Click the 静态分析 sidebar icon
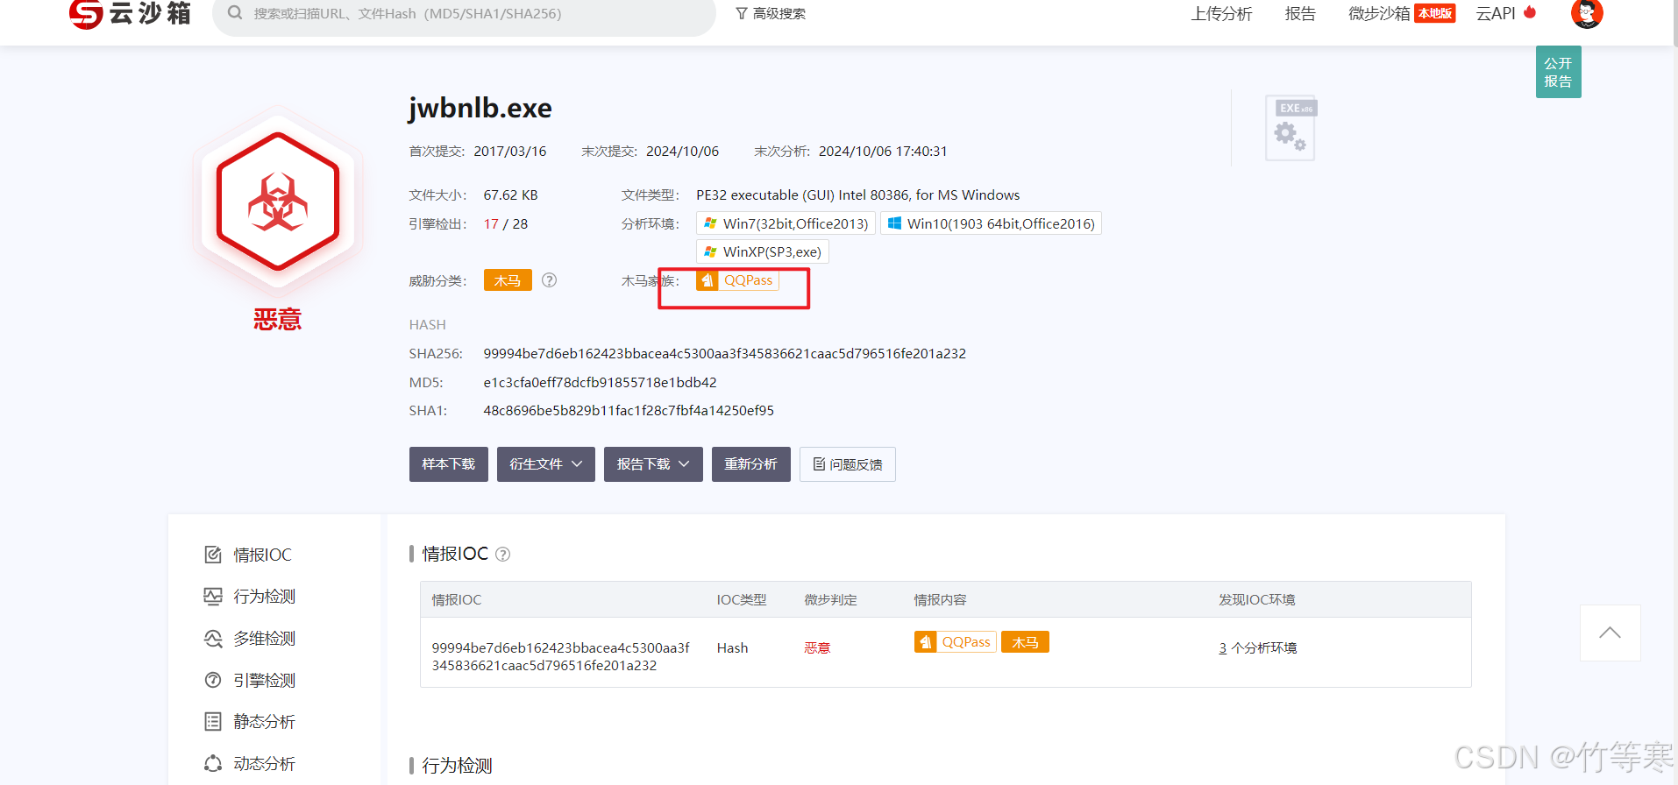Image resolution: width=1678 pixels, height=785 pixels. click(x=213, y=721)
